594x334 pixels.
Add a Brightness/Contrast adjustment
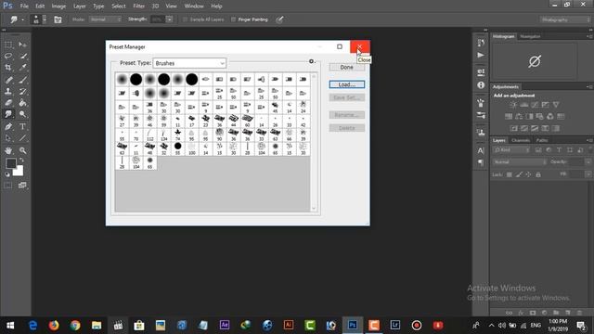[x=513, y=105]
